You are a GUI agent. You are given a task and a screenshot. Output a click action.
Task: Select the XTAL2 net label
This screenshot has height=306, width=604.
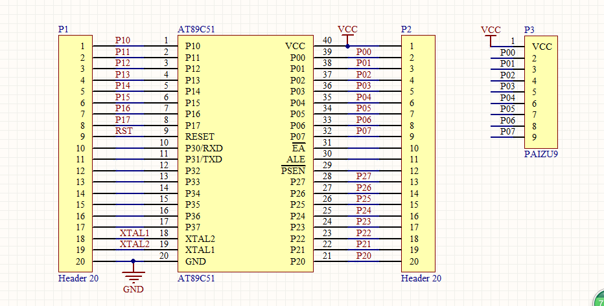click(x=134, y=244)
